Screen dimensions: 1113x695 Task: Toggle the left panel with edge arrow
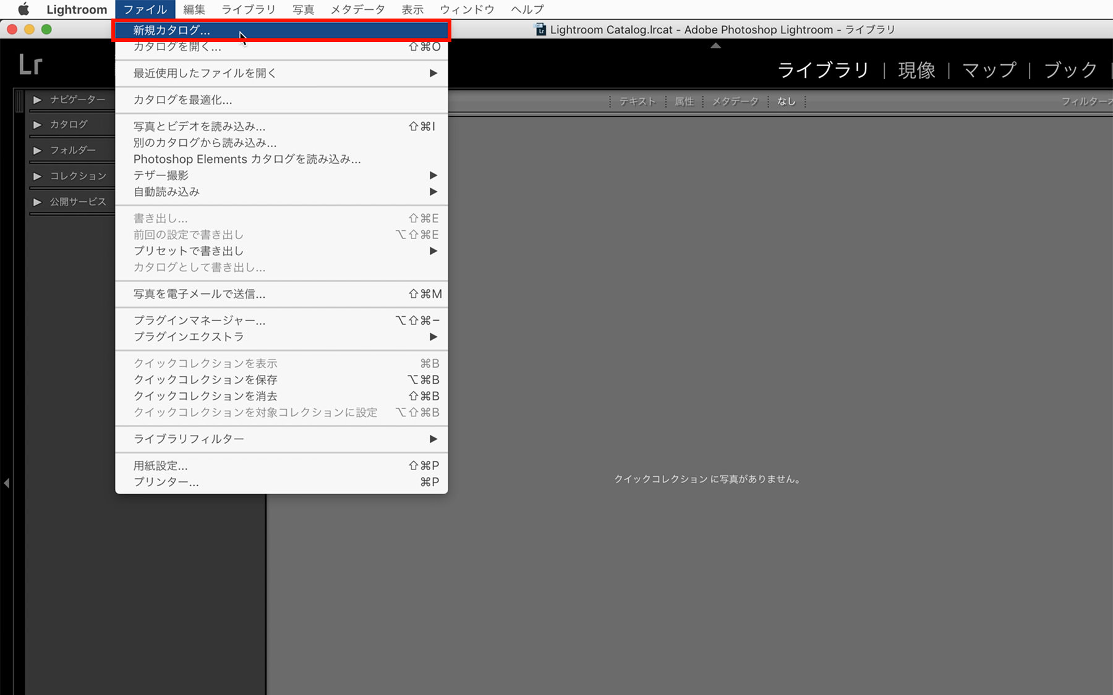[7, 483]
